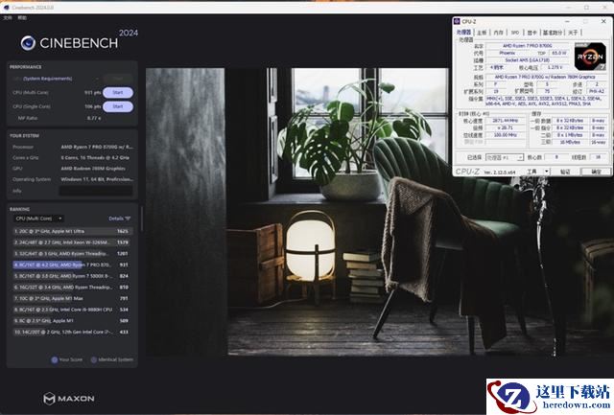Click the AMD Radeon 780M Graphics text
Screen dimensions: 614x415
click(93, 169)
